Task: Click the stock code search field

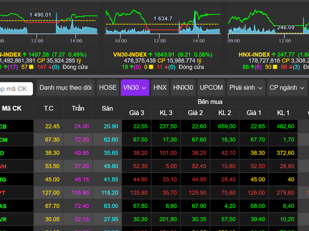Action: (x=15, y=89)
